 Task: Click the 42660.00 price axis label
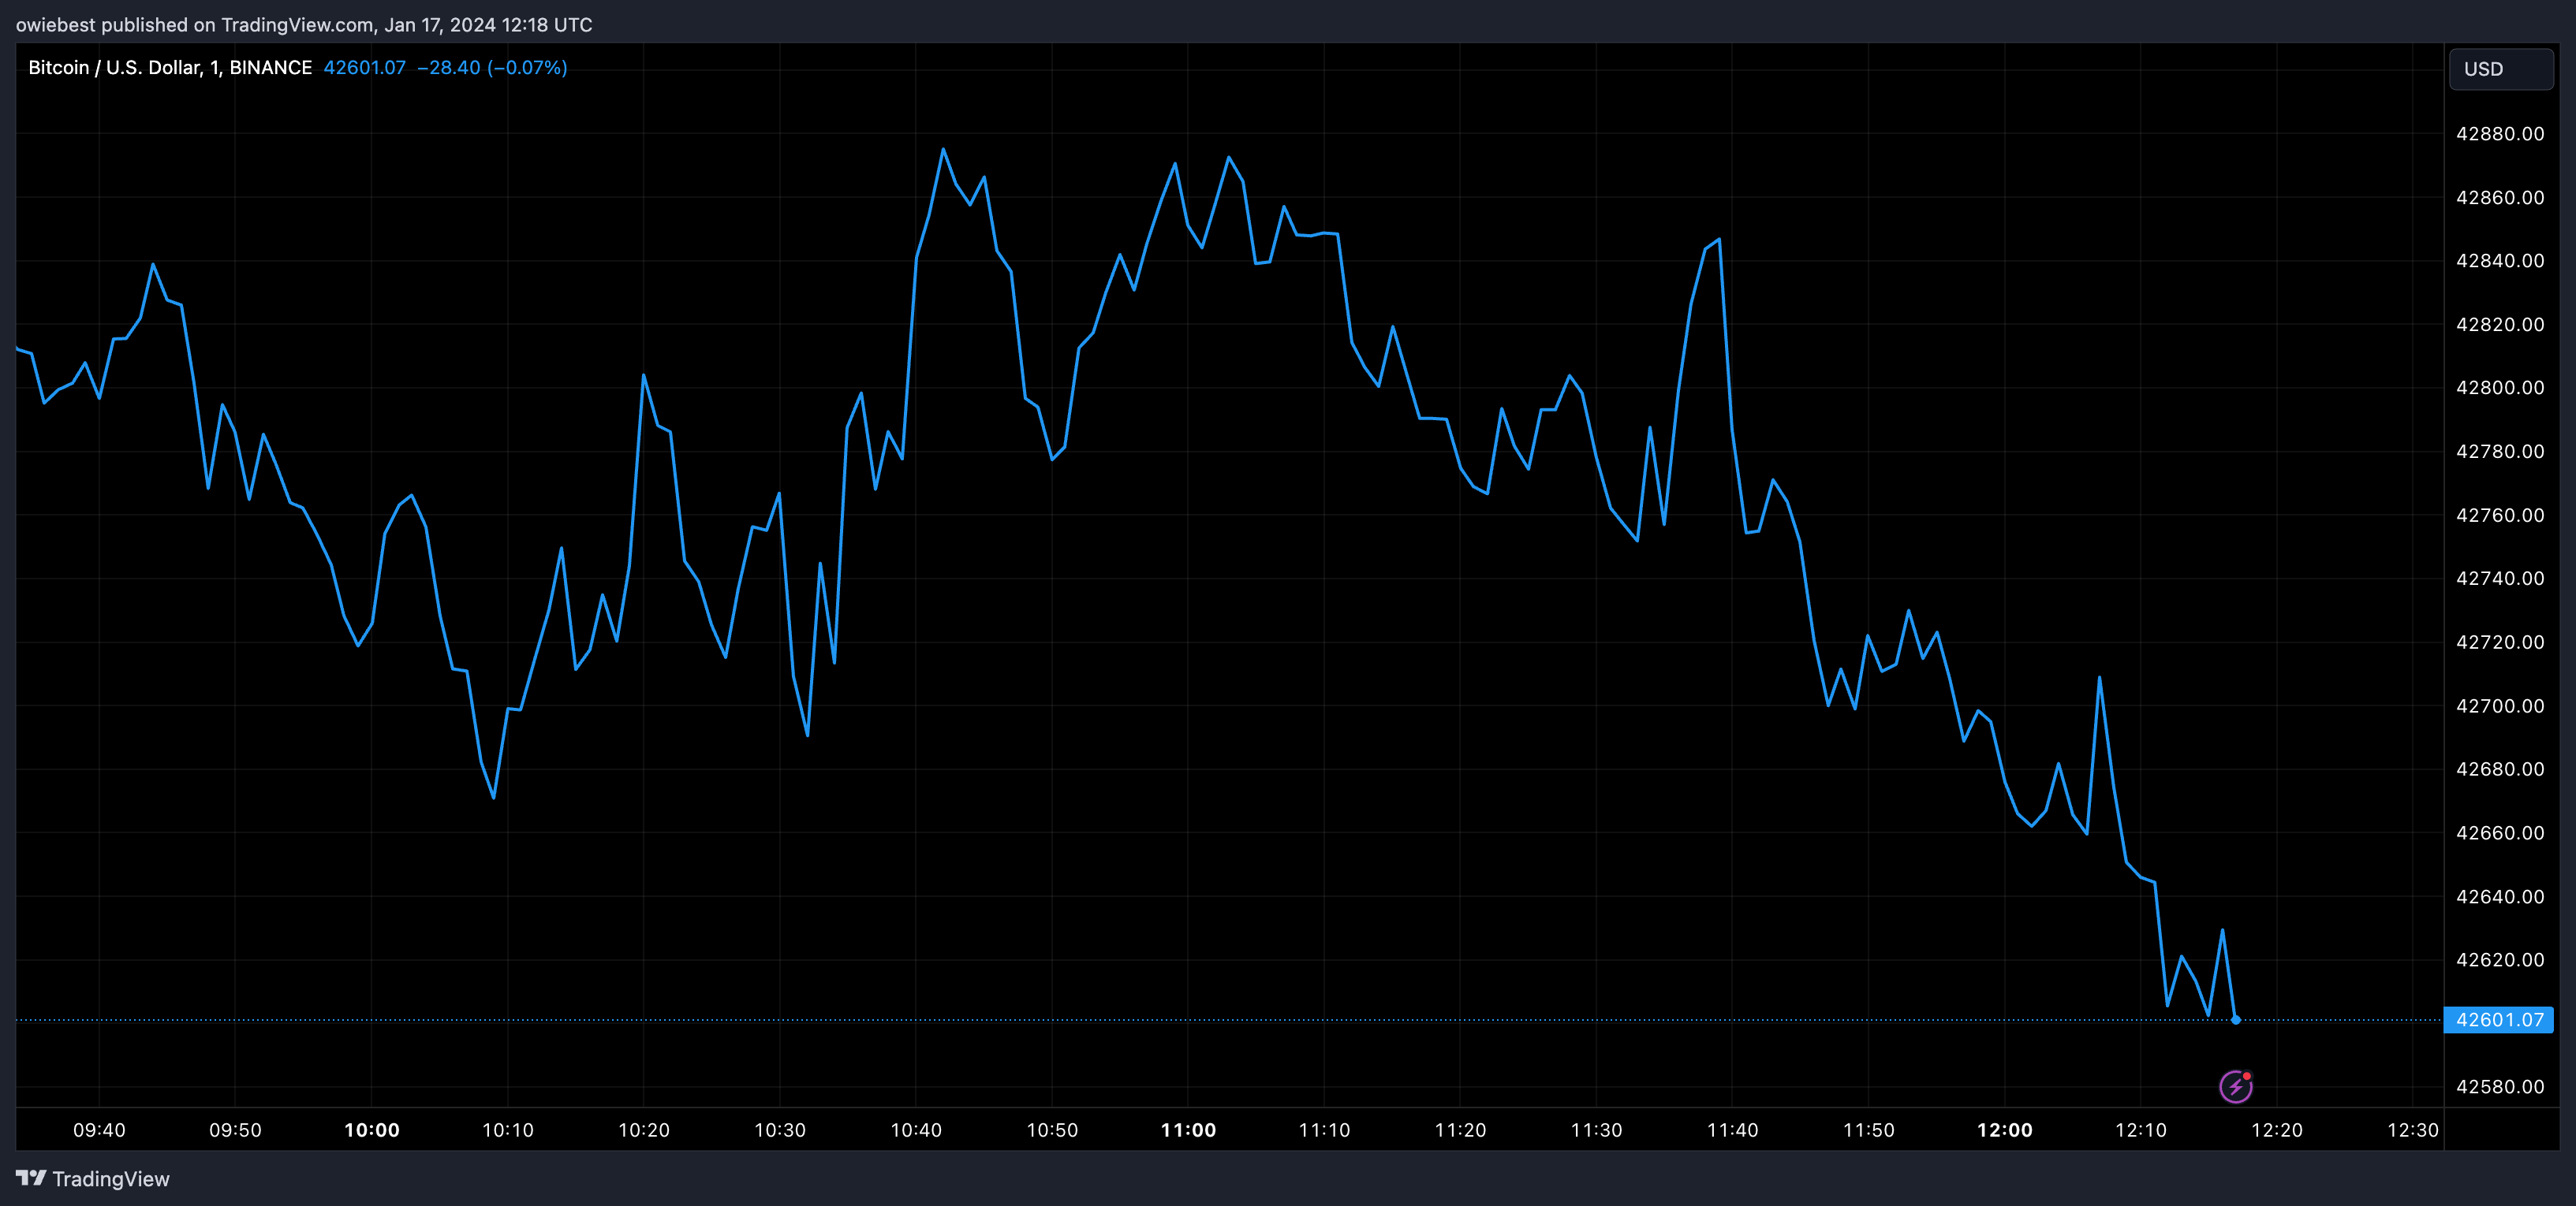(x=2500, y=833)
